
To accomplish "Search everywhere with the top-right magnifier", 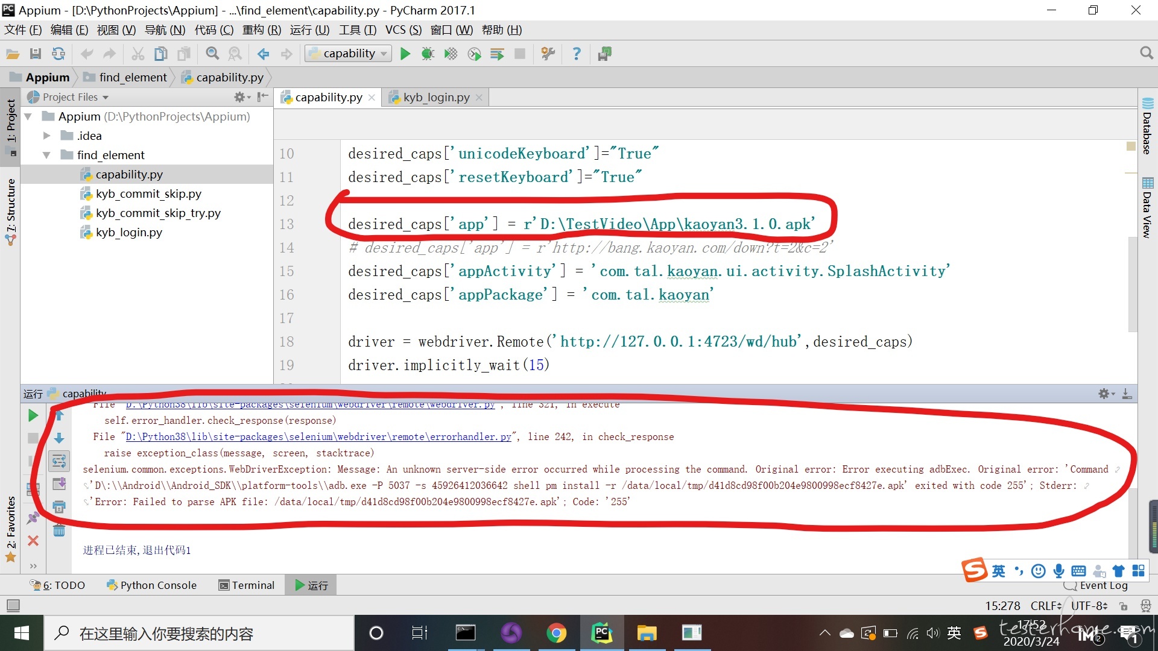I will pyautogui.click(x=1147, y=53).
